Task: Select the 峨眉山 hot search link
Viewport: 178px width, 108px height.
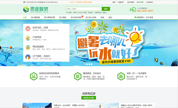Action: (105, 13)
